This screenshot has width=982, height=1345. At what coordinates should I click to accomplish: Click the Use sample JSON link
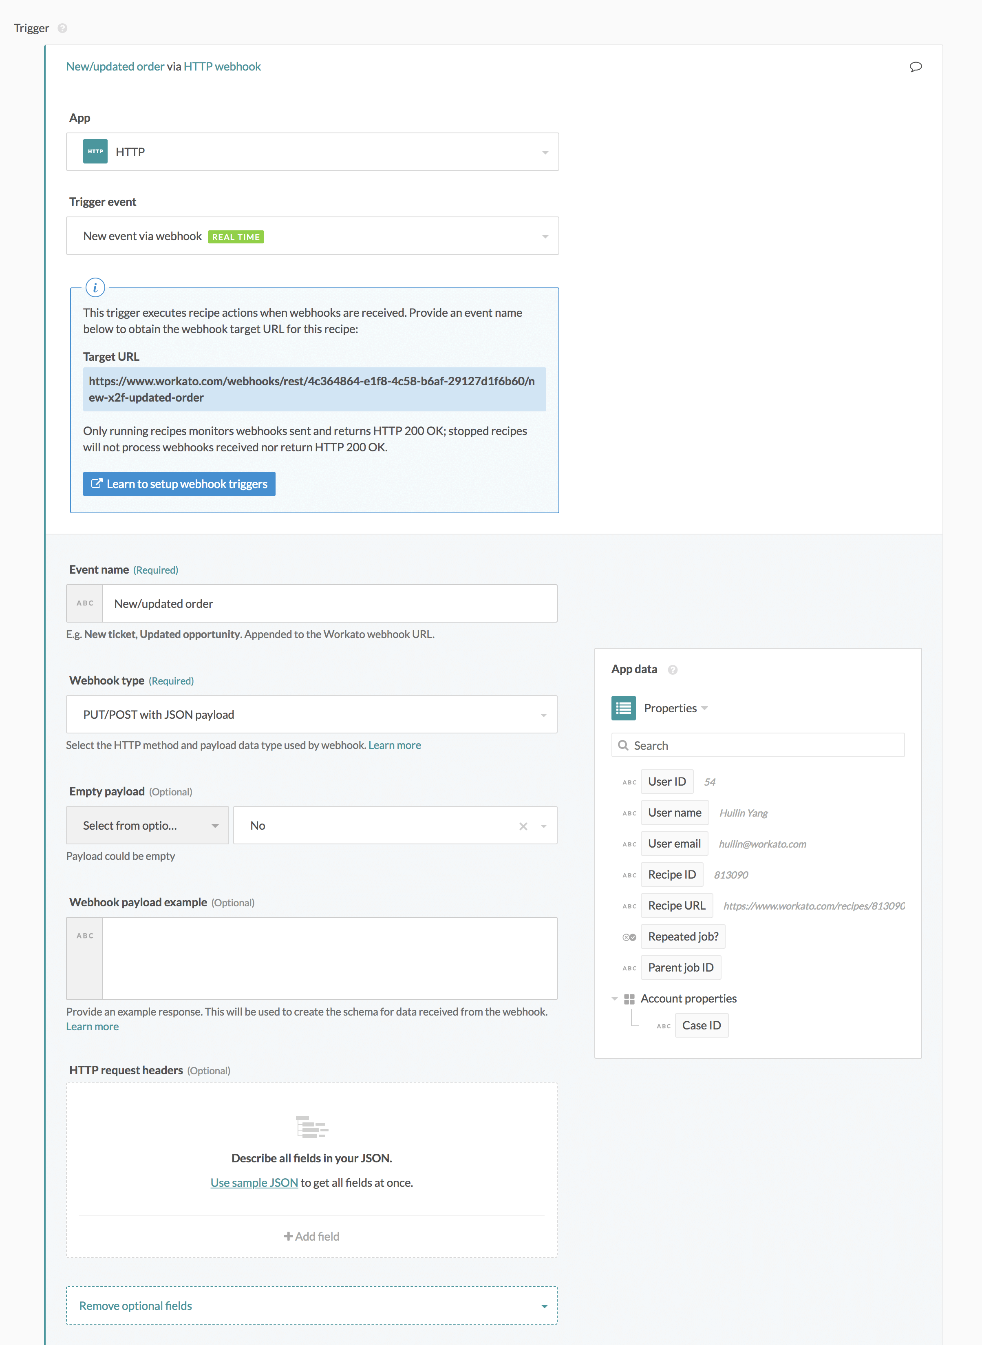(x=254, y=1182)
